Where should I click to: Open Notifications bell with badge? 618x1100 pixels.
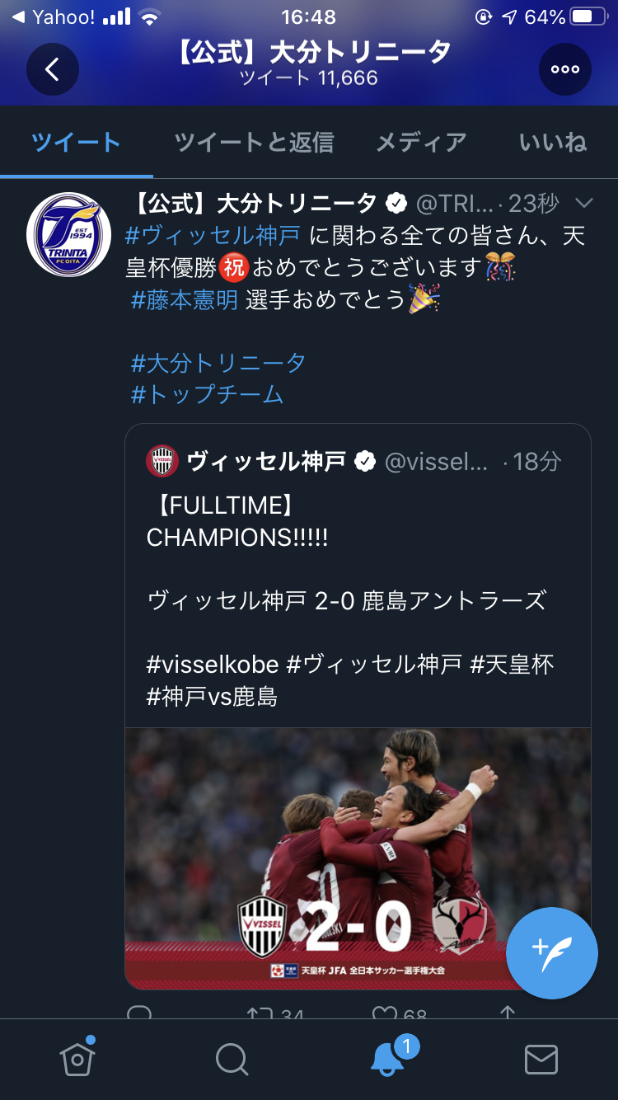387,1059
